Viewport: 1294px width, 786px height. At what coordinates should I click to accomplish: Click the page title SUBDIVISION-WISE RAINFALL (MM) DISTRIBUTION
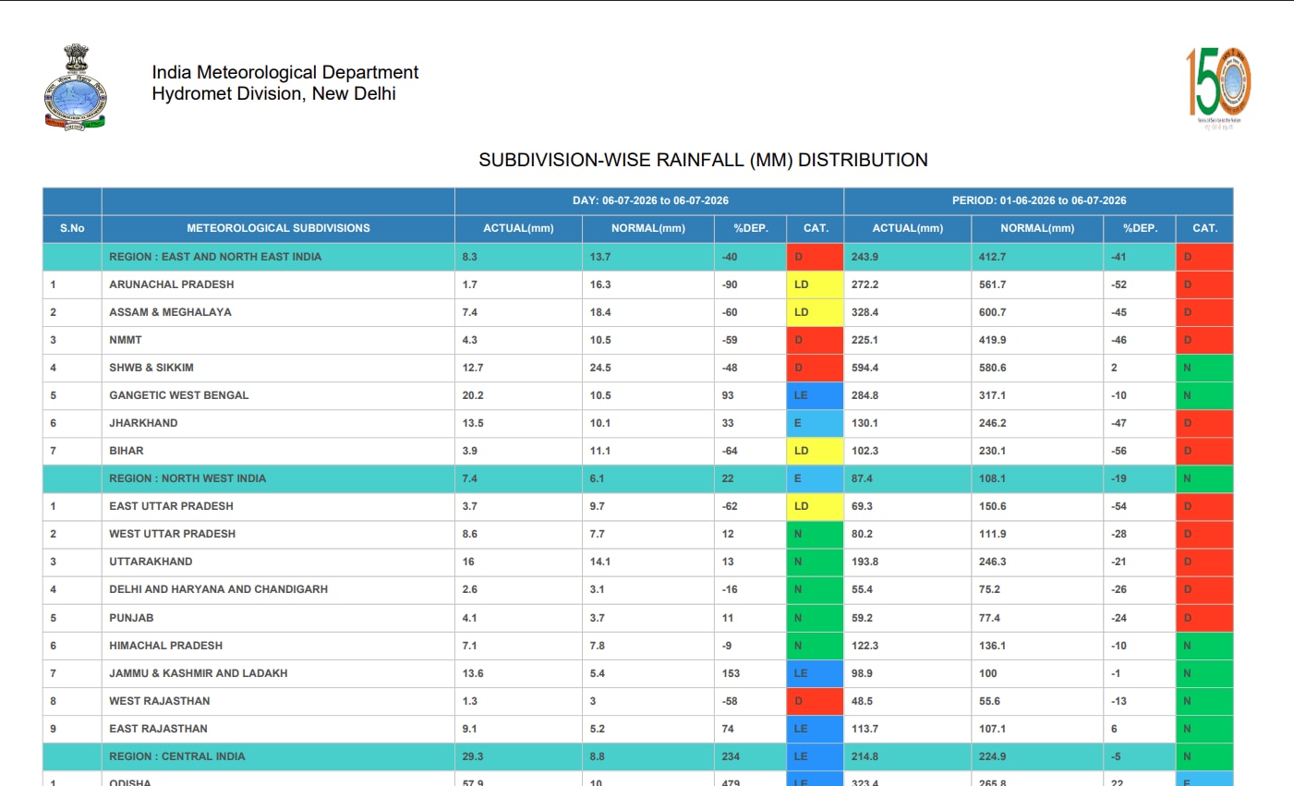coord(703,160)
